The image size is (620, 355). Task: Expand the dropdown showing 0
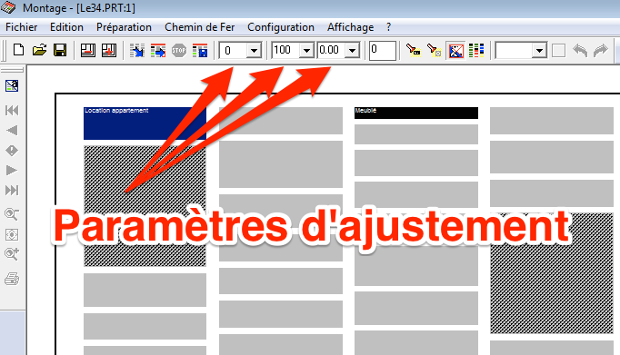[x=254, y=51]
